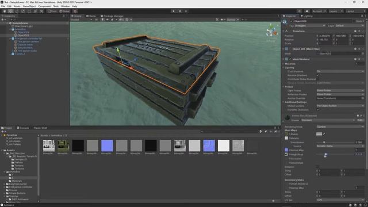Adjust the Height Map slider
This screenshot has height=207, width=368.
(x=335, y=154)
